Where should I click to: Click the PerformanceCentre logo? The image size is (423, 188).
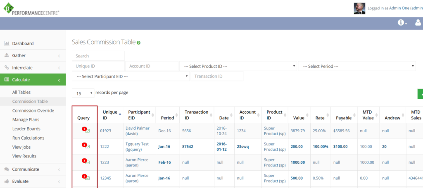coord(31,9)
